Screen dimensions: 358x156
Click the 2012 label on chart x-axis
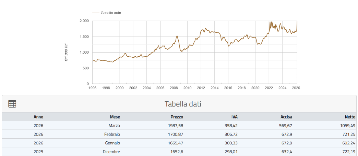pos(201,88)
